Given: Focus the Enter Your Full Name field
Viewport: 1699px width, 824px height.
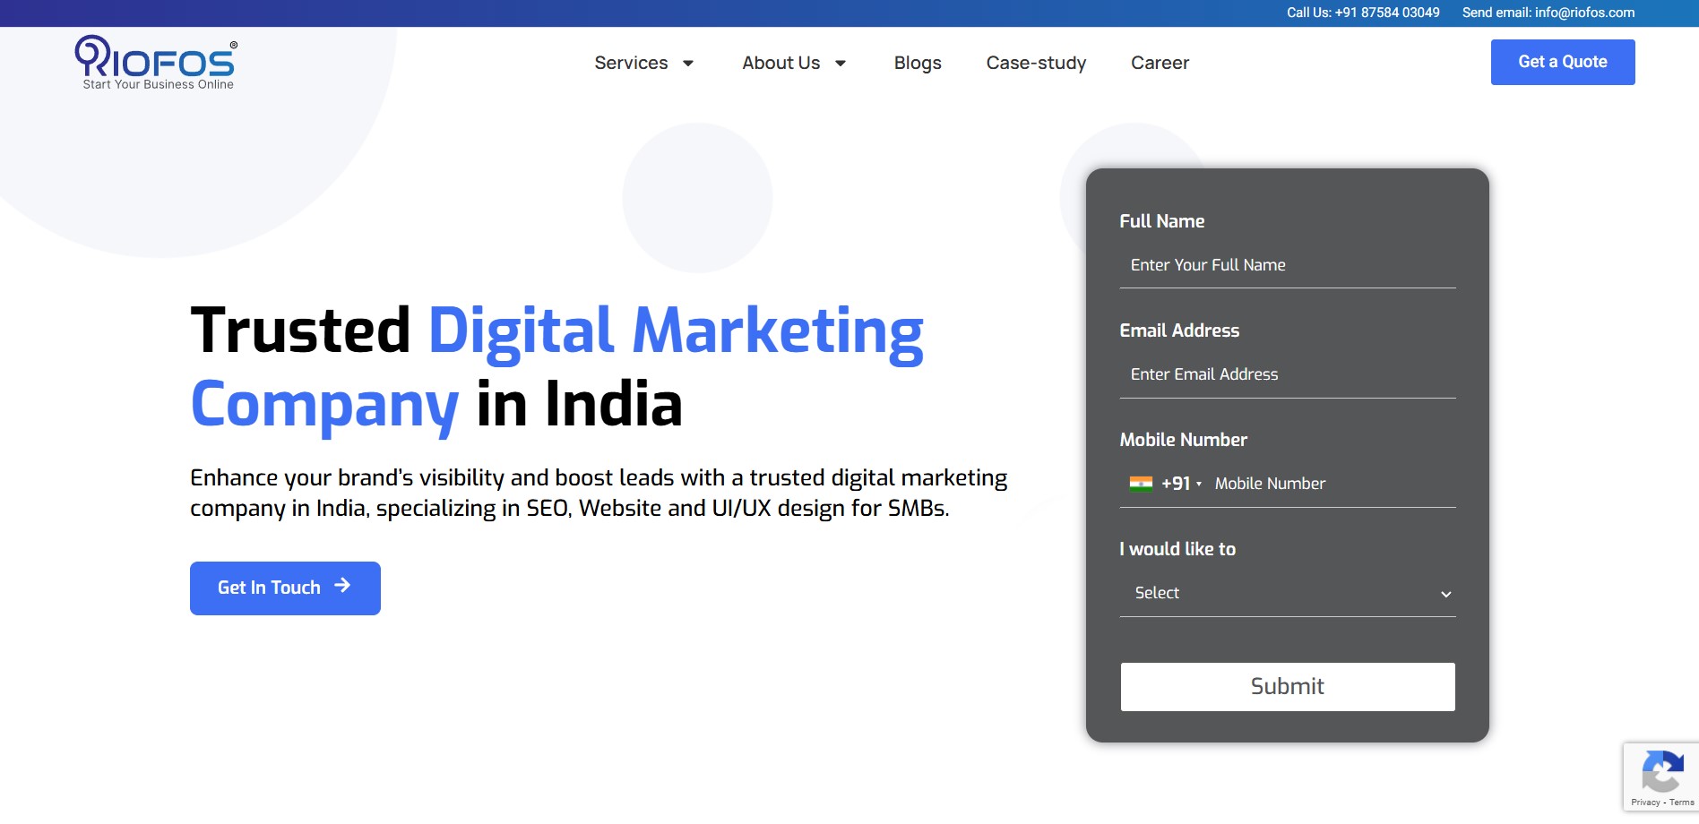Looking at the screenshot, I should point(1288,265).
